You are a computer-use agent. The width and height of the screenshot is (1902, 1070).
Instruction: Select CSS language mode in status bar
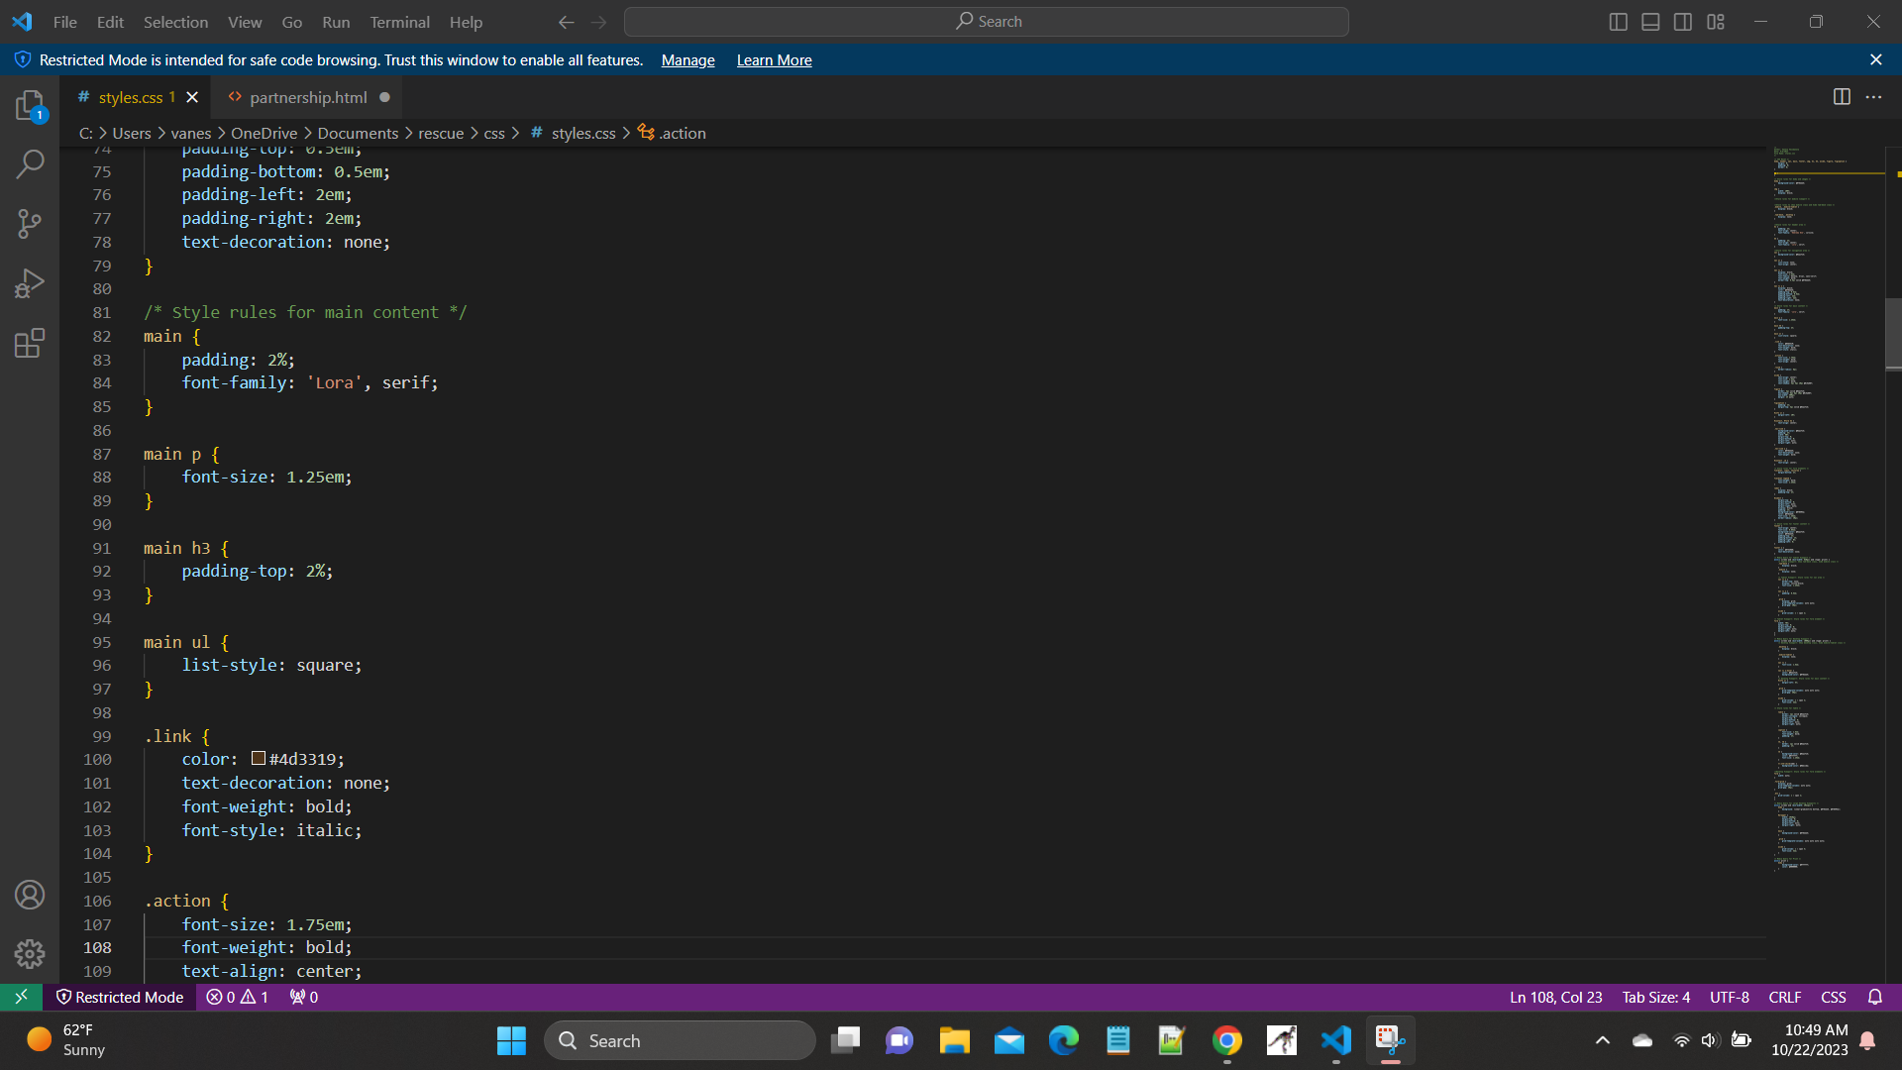click(x=1834, y=998)
